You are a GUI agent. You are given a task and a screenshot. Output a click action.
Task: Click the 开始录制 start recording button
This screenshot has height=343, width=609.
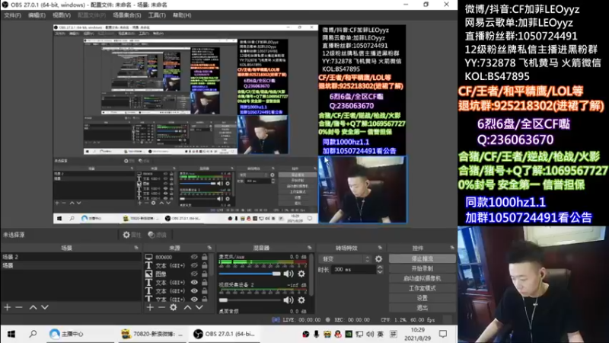[x=422, y=268]
